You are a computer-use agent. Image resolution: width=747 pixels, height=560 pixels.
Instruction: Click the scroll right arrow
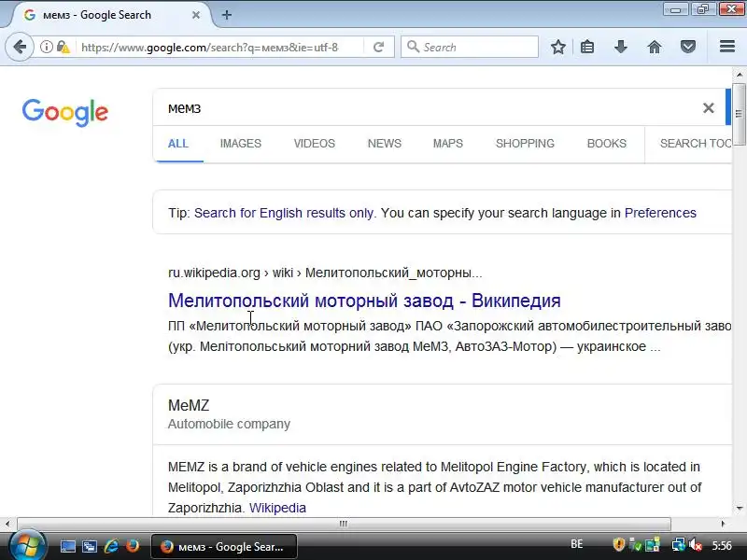click(723, 524)
